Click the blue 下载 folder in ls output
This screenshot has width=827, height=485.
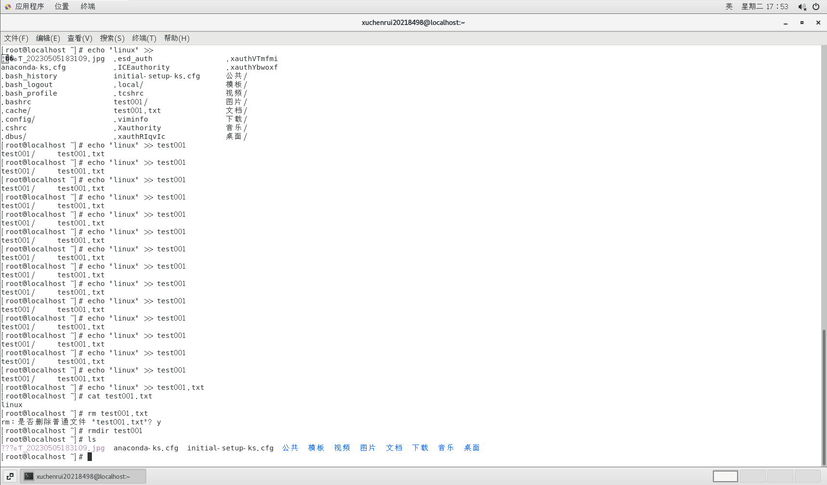pyautogui.click(x=420, y=448)
